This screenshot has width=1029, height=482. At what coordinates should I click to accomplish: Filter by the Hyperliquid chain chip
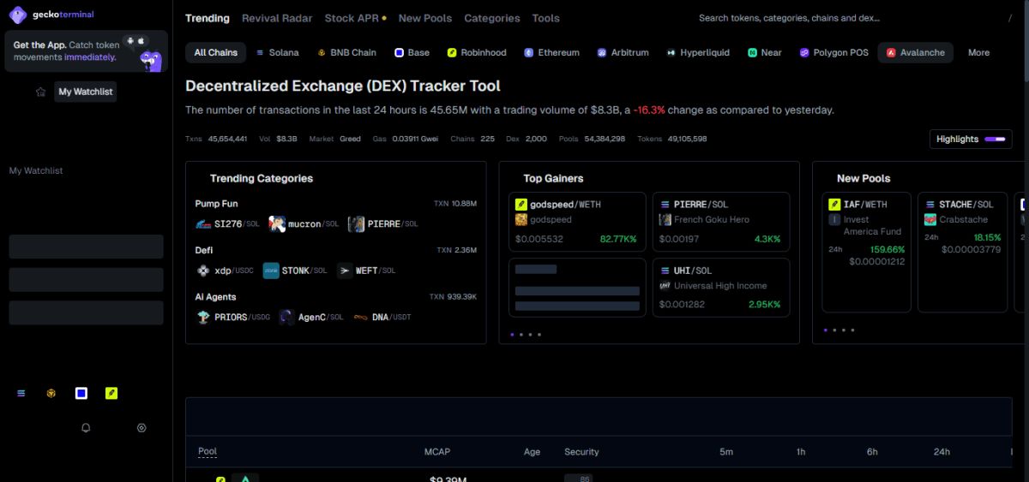tap(698, 52)
